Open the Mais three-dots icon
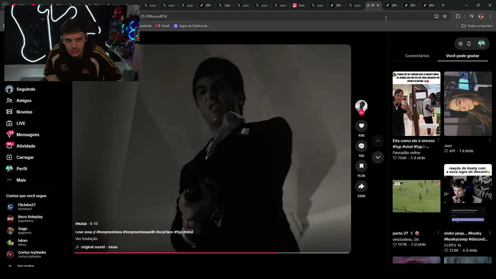496x279 pixels. (9, 180)
